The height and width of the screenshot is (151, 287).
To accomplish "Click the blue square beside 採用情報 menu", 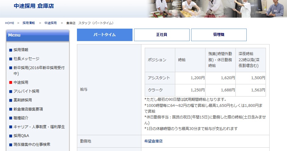I will (x=11, y=50).
